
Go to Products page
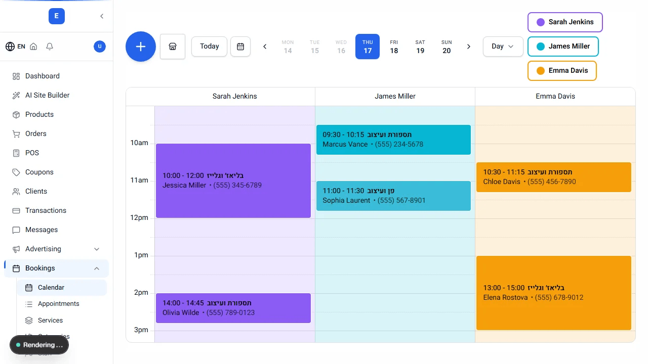tap(57, 114)
